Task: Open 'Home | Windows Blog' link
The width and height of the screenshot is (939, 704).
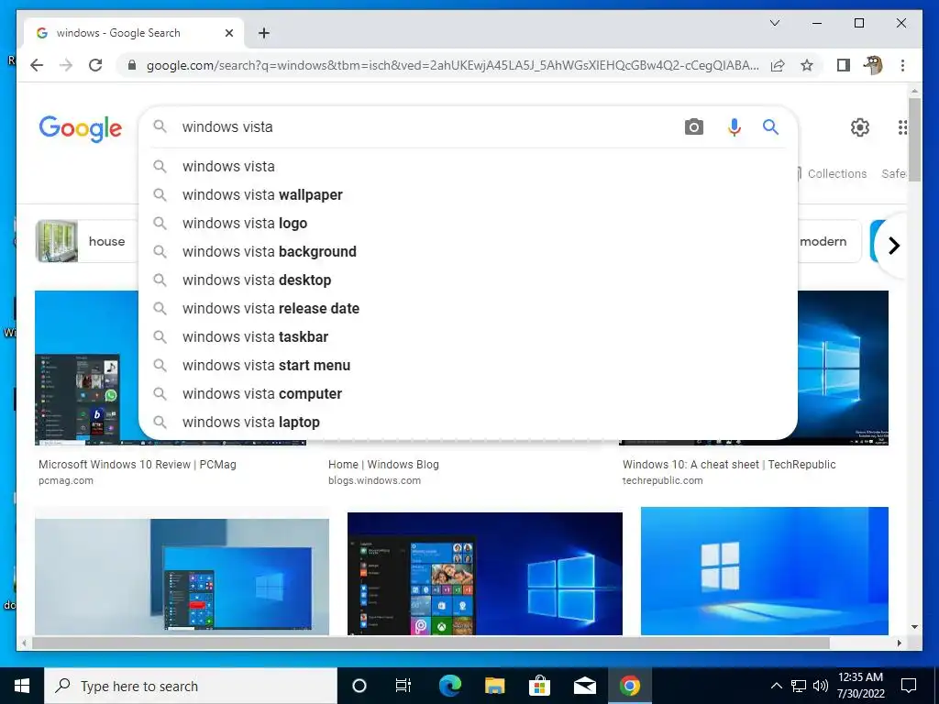Action: coord(383,465)
